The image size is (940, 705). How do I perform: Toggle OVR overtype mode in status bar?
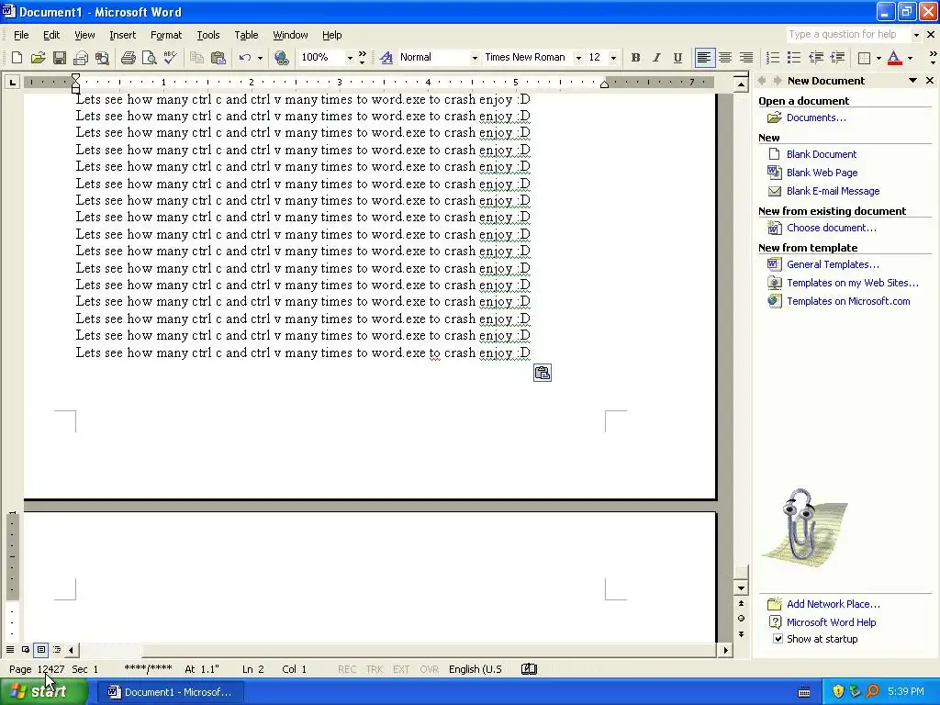tap(429, 669)
